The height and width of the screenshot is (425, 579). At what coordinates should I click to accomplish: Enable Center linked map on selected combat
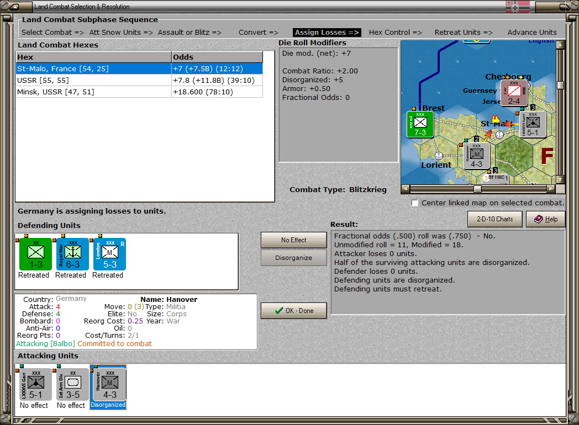(x=415, y=203)
